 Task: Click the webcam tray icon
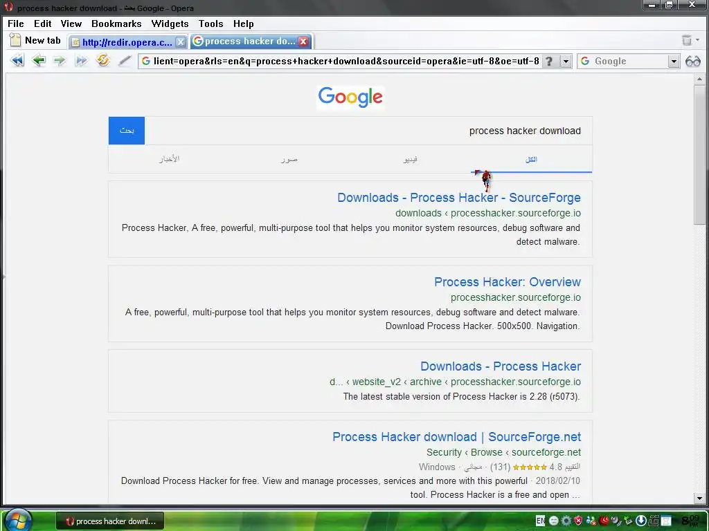616,521
